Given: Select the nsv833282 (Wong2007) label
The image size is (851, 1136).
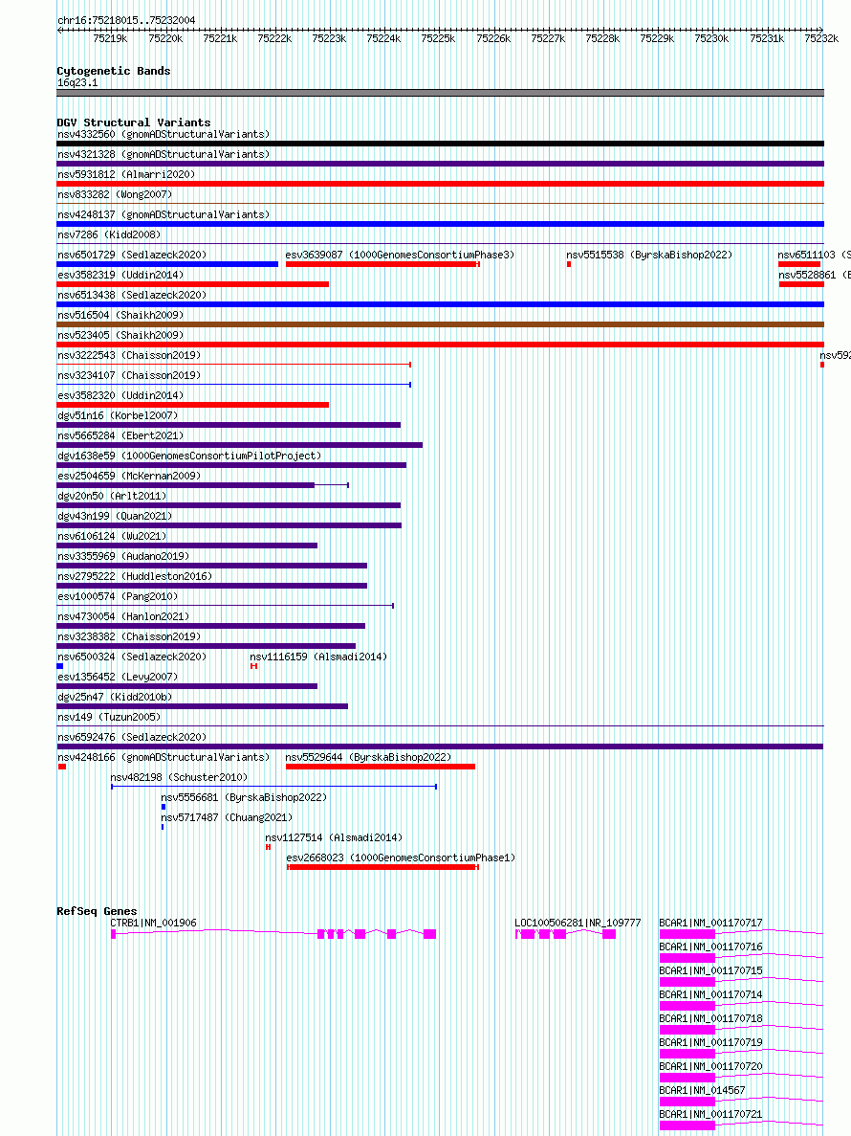Looking at the screenshot, I should pos(115,194).
